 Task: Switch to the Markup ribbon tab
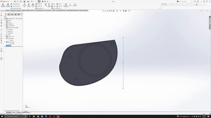(x=18, y=10)
